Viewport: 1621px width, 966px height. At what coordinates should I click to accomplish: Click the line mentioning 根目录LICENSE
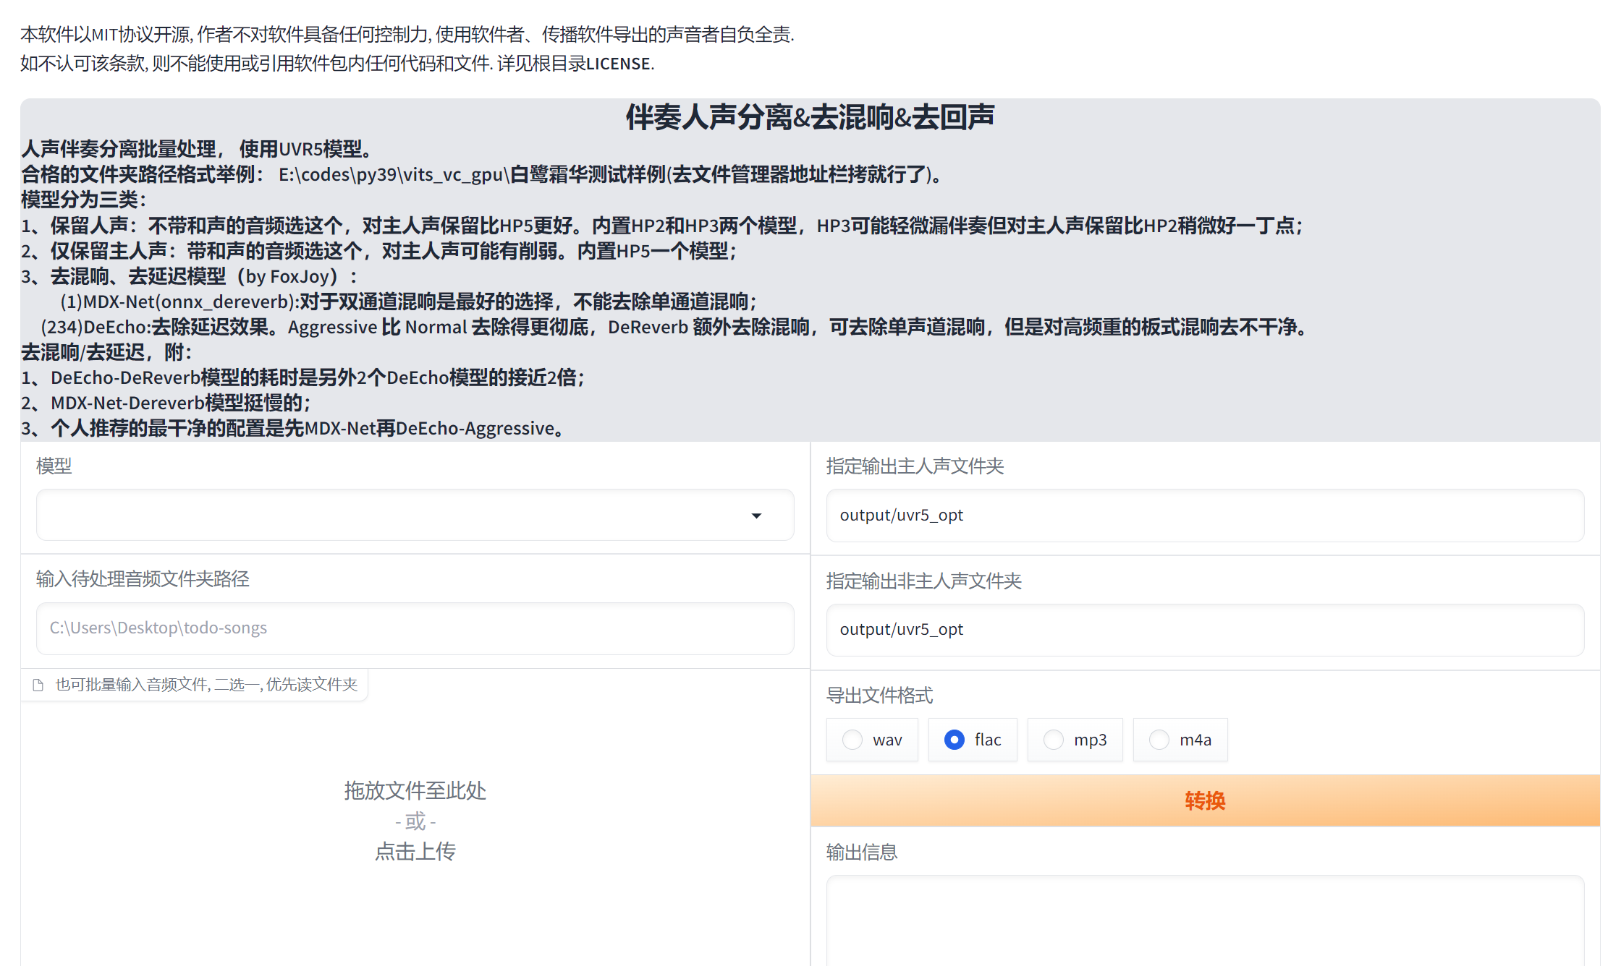click(x=337, y=63)
